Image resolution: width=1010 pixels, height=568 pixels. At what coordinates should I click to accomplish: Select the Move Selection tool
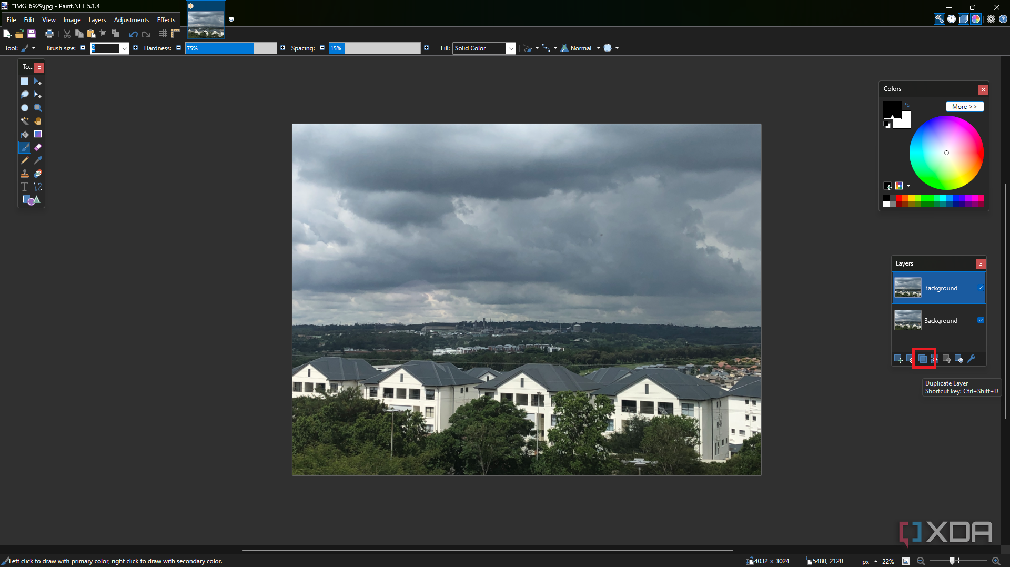pos(38,95)
